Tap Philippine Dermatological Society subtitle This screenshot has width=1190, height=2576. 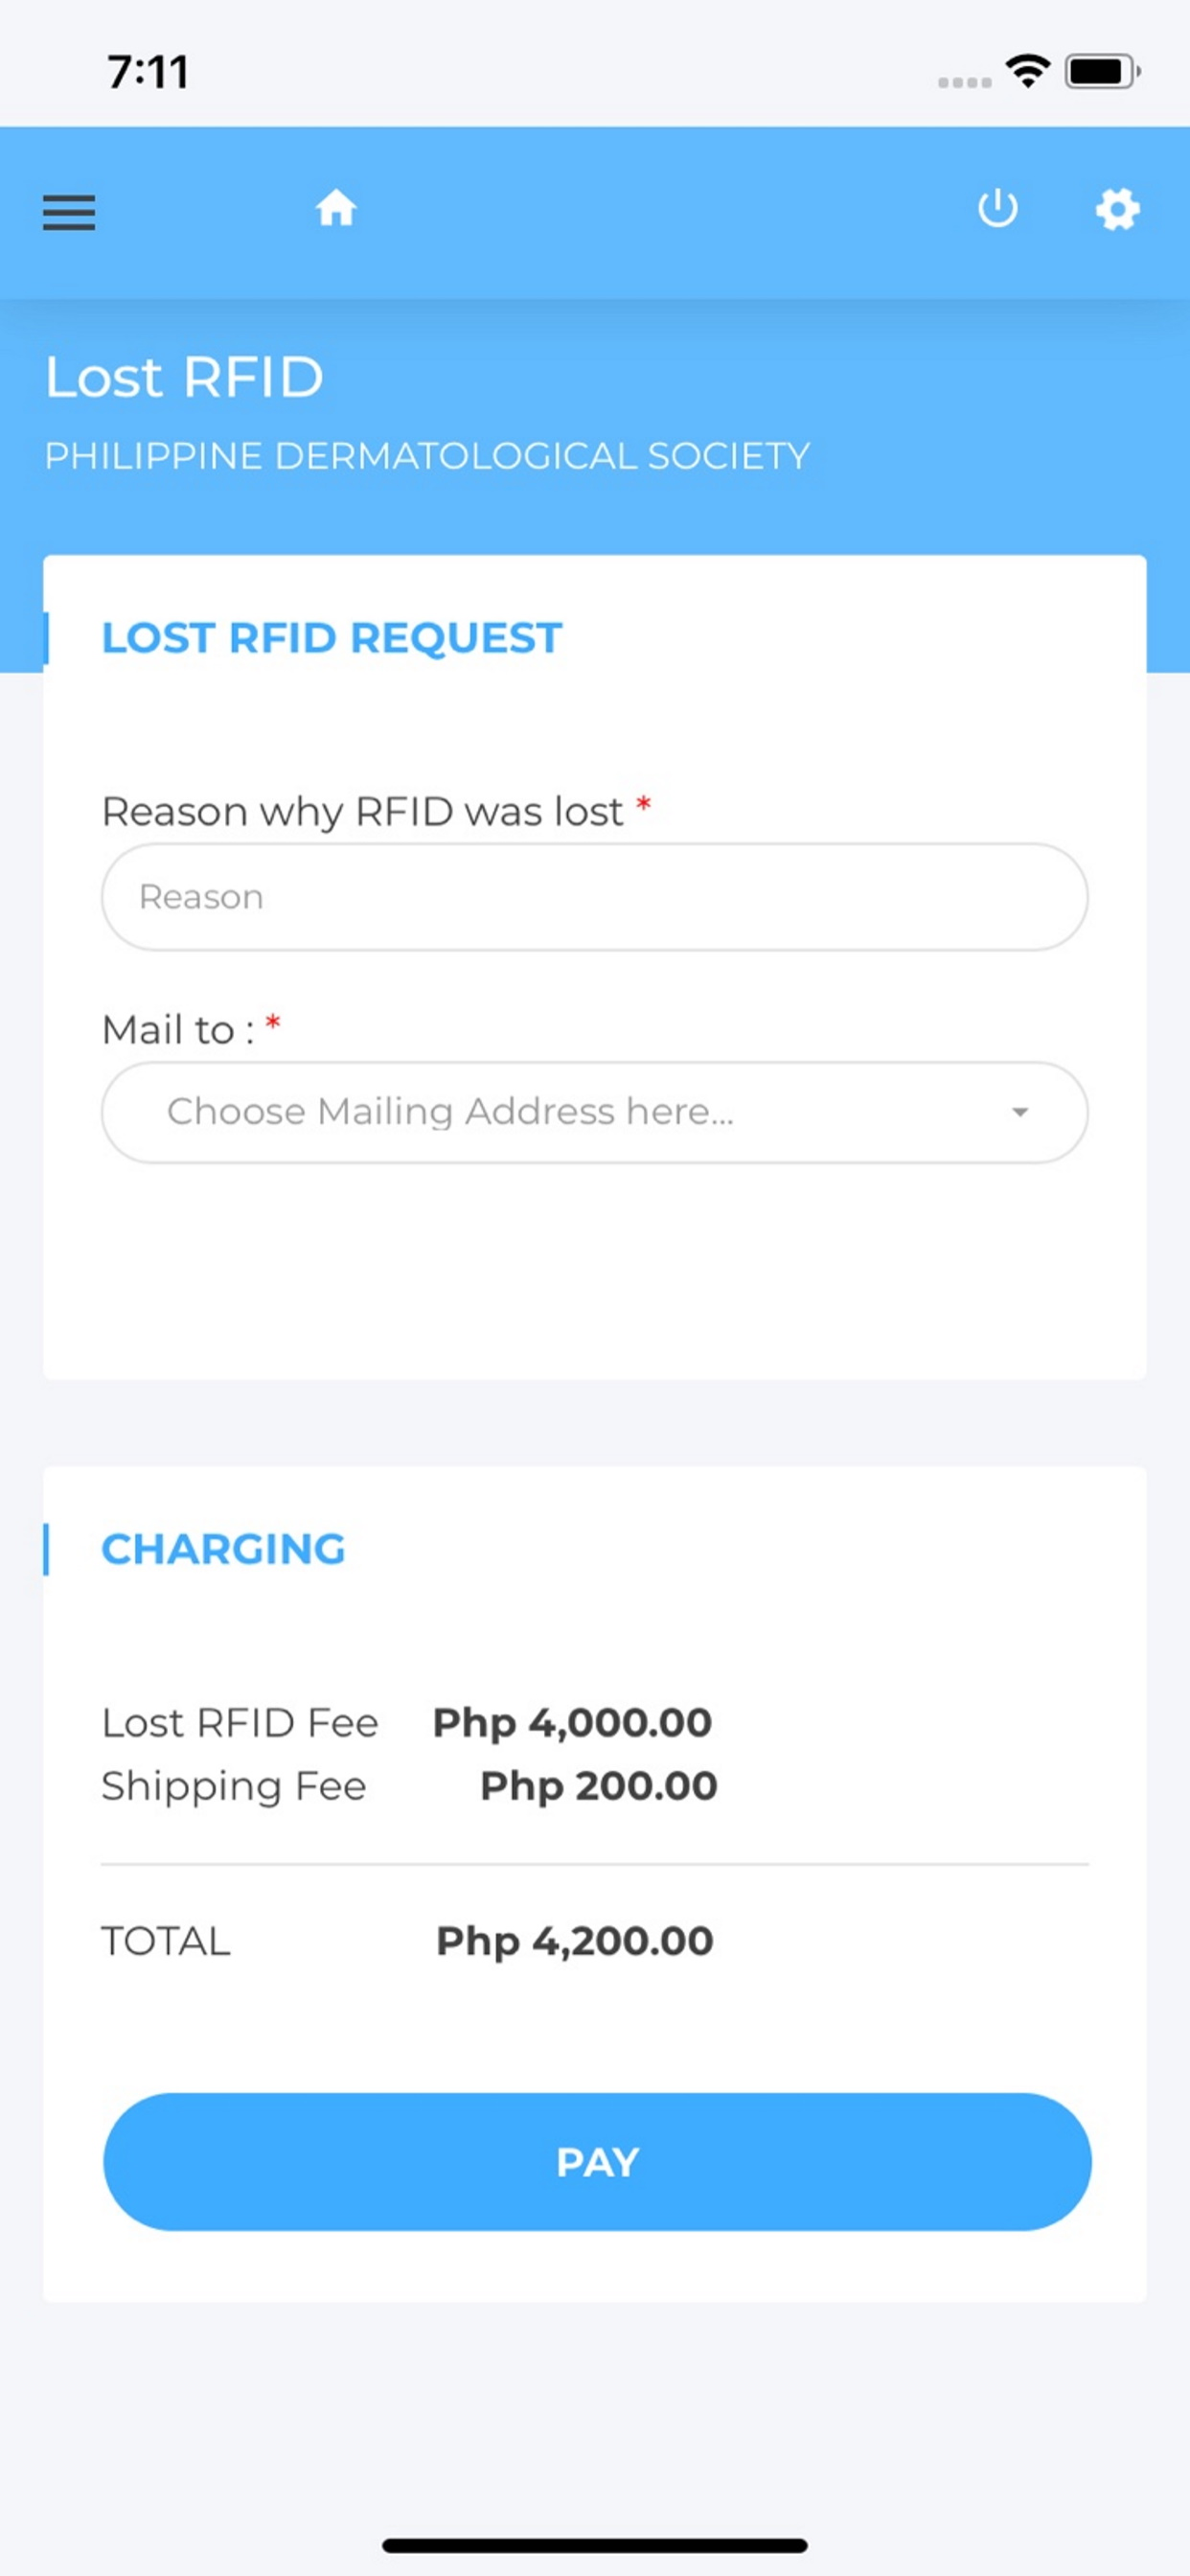point(427,456)
